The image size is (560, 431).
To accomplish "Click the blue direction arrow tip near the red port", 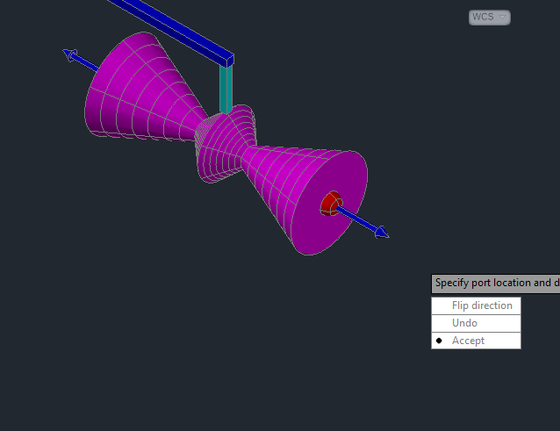I will pos(382,232).
